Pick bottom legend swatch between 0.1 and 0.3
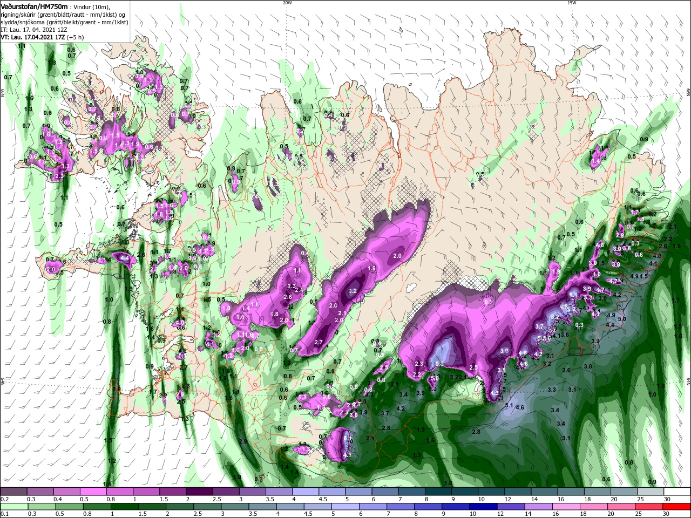The height and width of the screenshot is (518, 691). 13,507
